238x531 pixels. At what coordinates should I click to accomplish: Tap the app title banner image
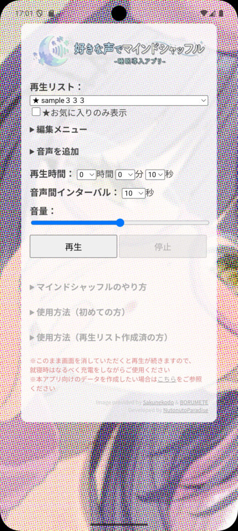[119, 51]
